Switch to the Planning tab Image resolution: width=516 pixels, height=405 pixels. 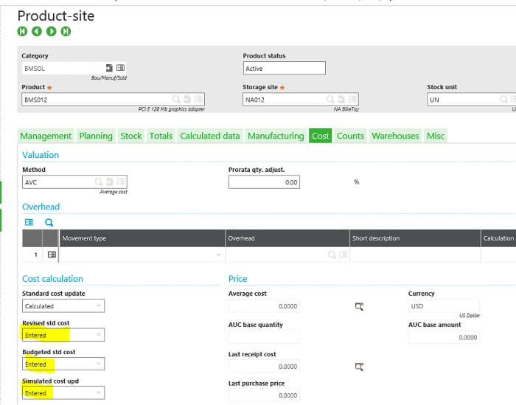tap(96, 136)
